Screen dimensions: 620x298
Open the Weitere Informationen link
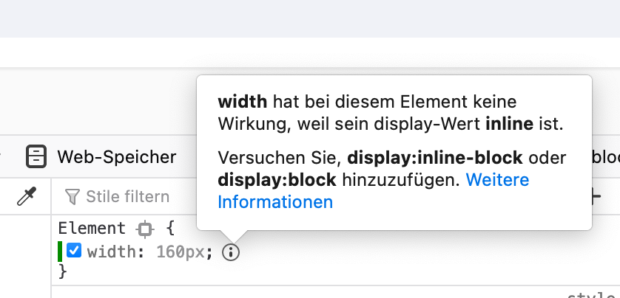(373, 190)
